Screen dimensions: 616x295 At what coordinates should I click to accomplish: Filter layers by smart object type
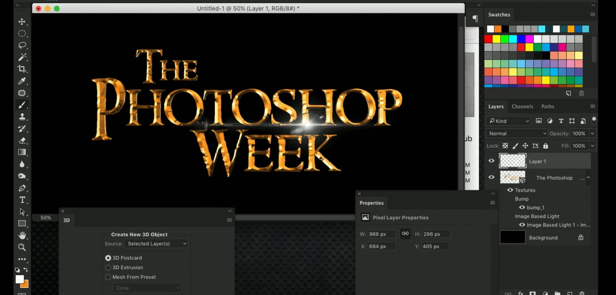pyautogui.click(x=583, y=121)
